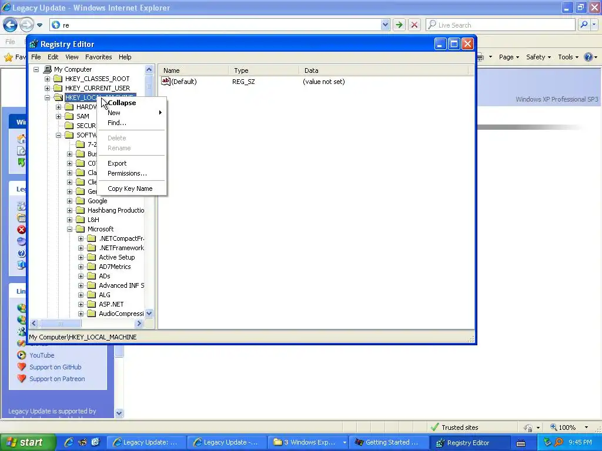Open Registry Editor File menu
The image size is (602, 451).
(x=36, y=57)
